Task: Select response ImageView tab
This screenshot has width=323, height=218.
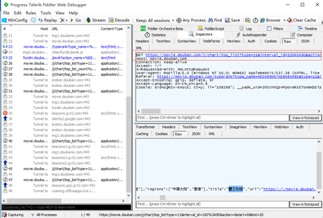Action: (238, 127)
